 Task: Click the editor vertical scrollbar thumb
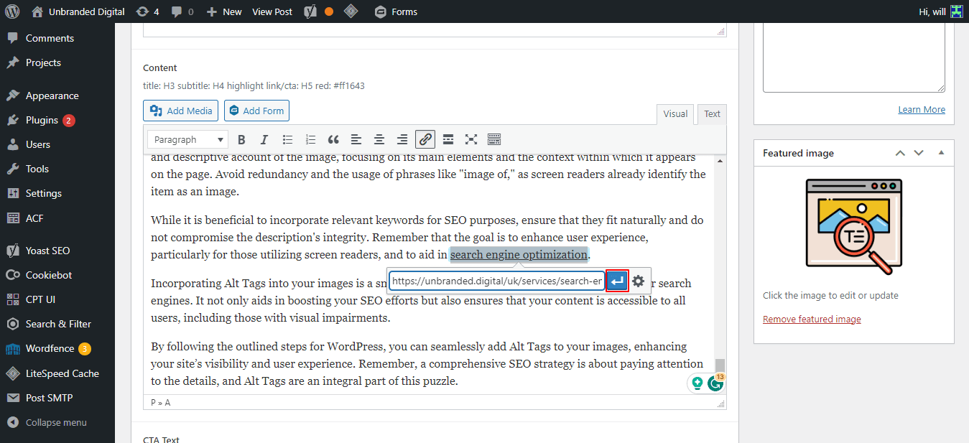pos(720,365)
